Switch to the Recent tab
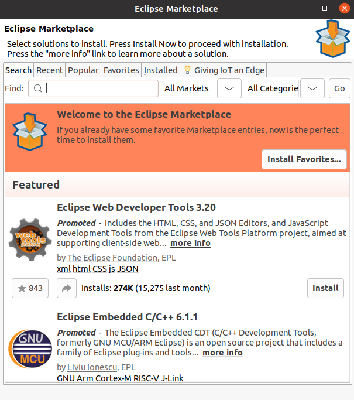 (50, 70)
